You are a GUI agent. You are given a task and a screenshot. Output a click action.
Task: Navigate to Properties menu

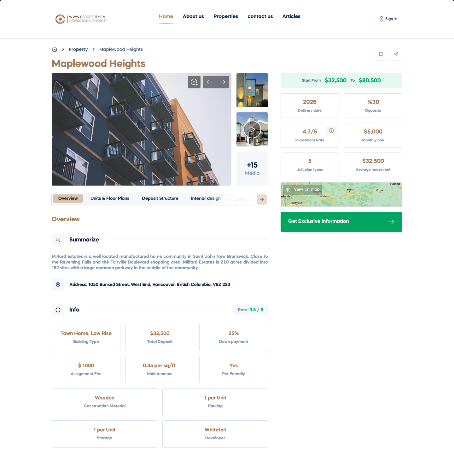click(x=226, y=16)
